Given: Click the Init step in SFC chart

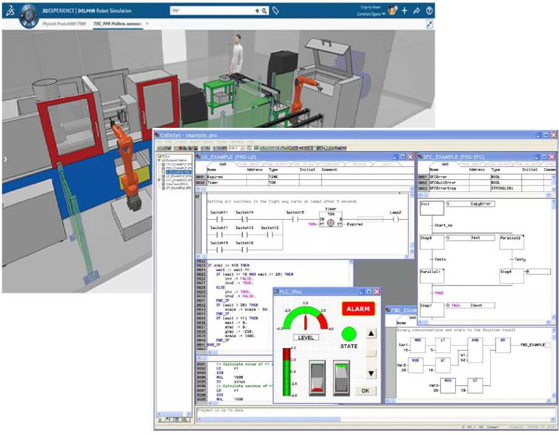Looking at the screenshot, I should (432, 208).
